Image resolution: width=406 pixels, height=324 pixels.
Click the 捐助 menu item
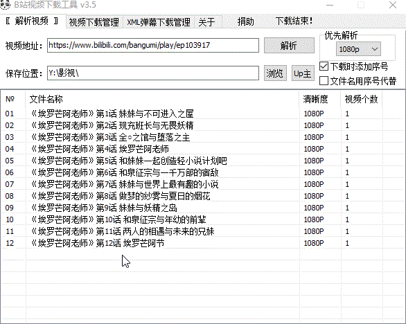(246, 21)
